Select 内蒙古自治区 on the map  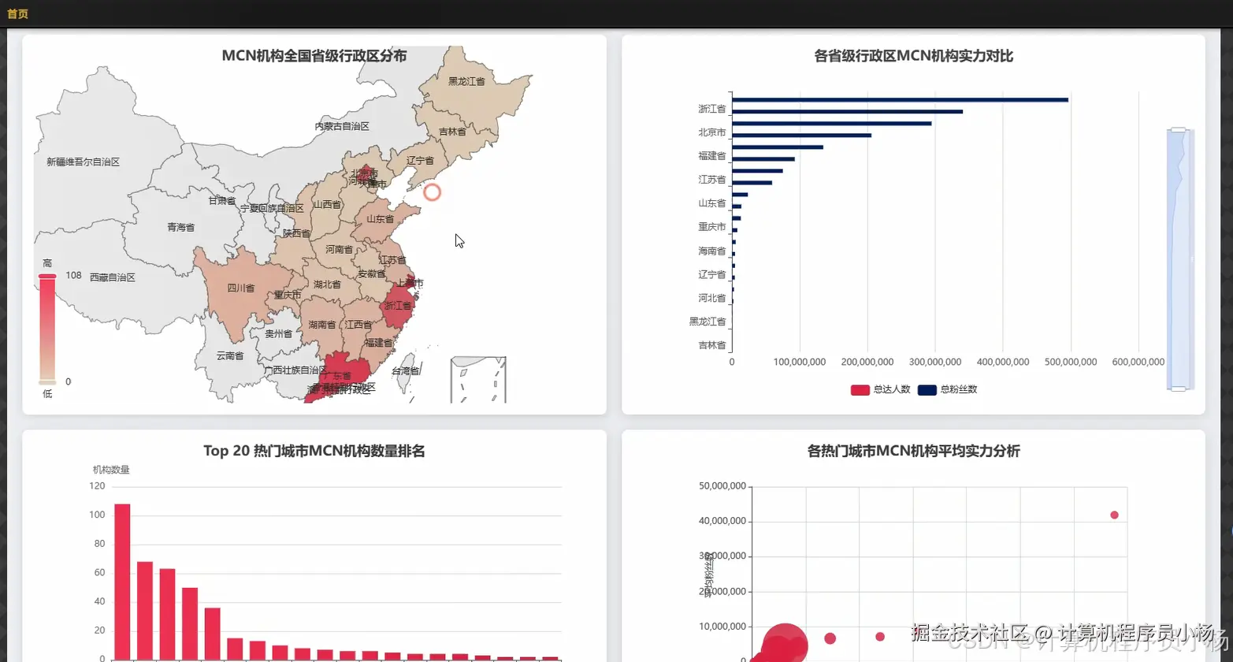point(342,126)
